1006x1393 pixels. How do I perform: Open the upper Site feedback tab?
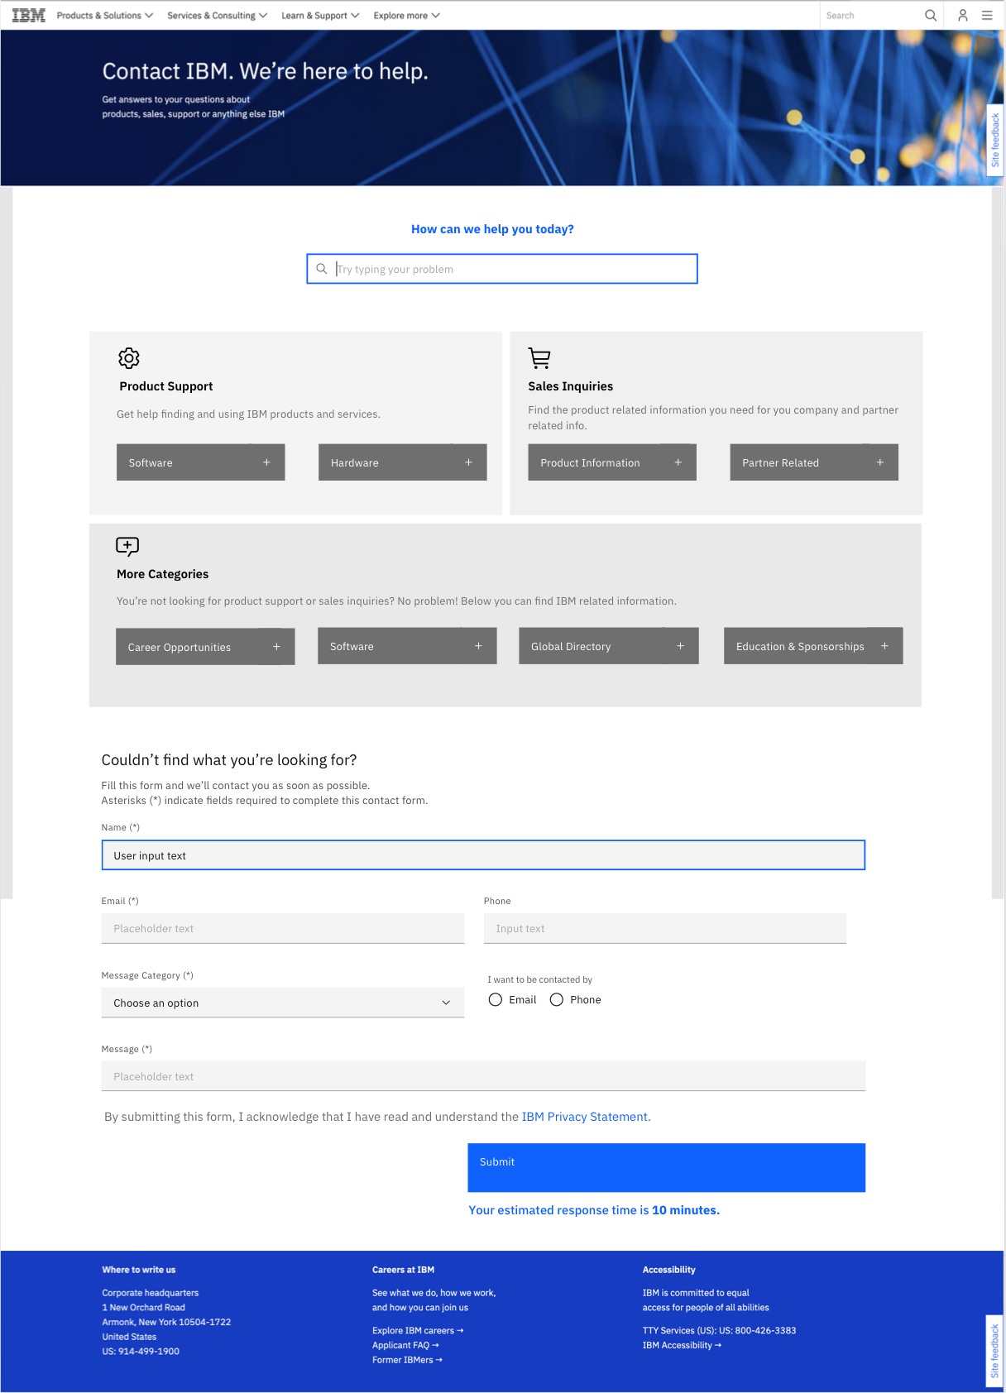995,140
